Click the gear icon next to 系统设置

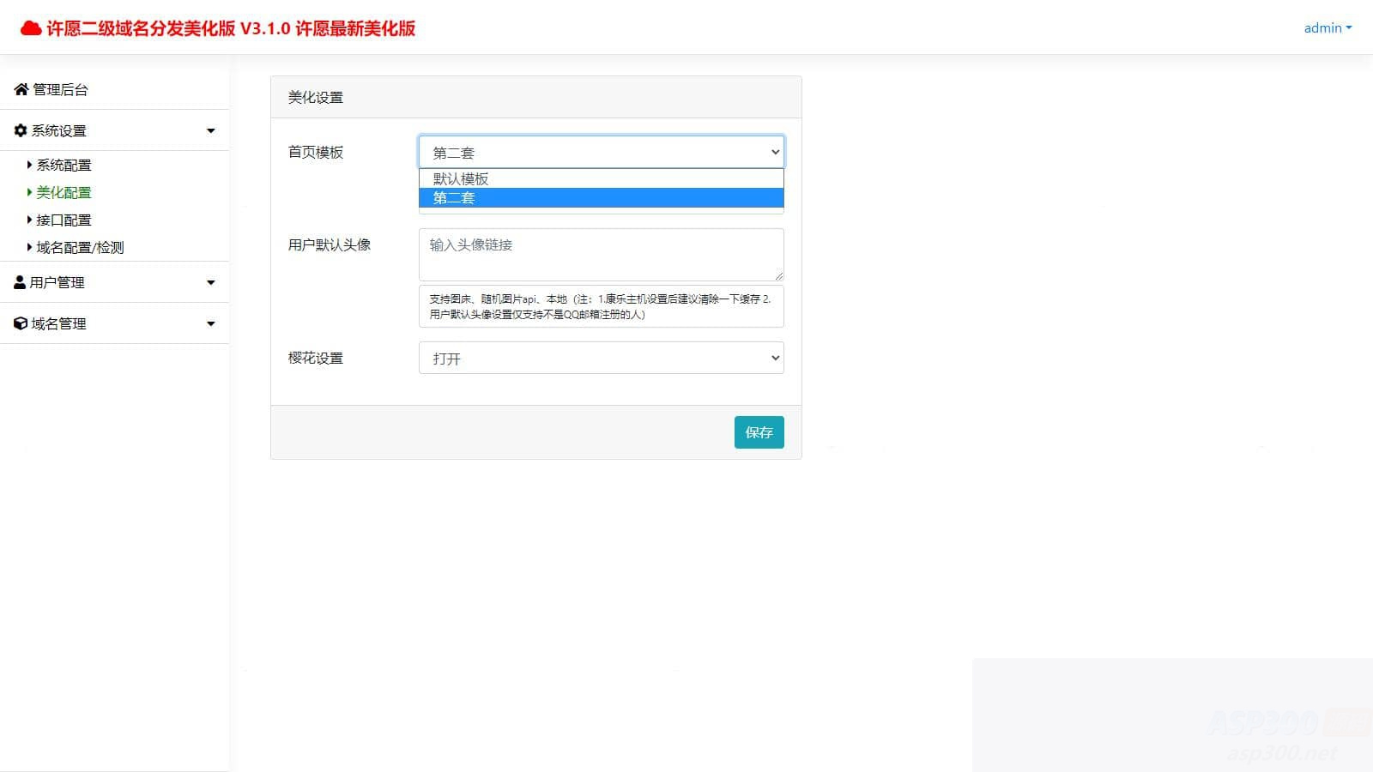pos(20,130)
